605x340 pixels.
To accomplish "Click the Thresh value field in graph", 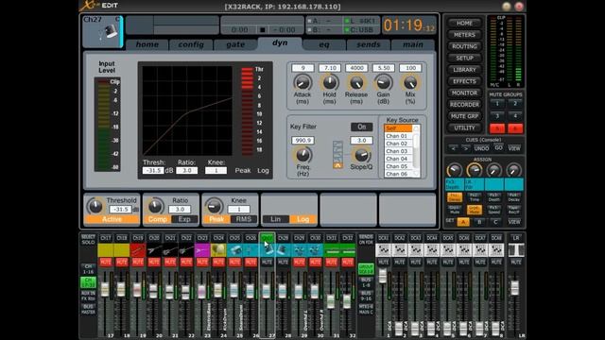I will click(153, 170).
